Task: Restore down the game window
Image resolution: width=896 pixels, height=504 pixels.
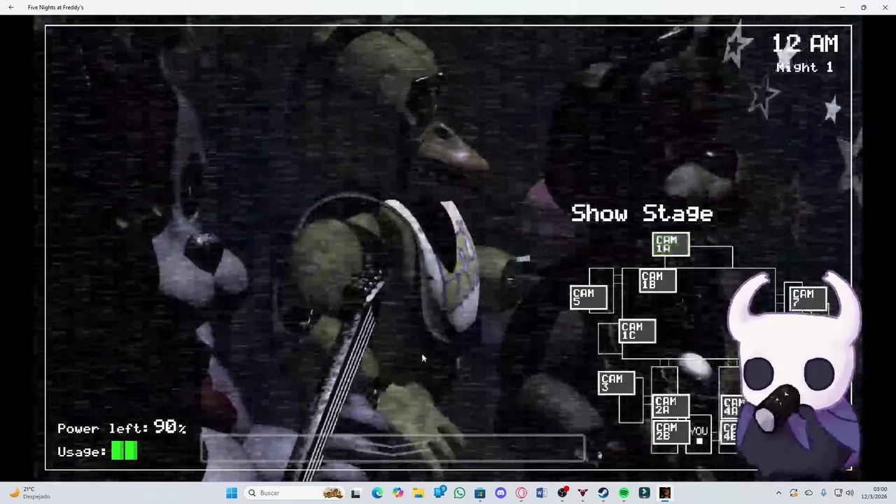Action: coord(864,7)
